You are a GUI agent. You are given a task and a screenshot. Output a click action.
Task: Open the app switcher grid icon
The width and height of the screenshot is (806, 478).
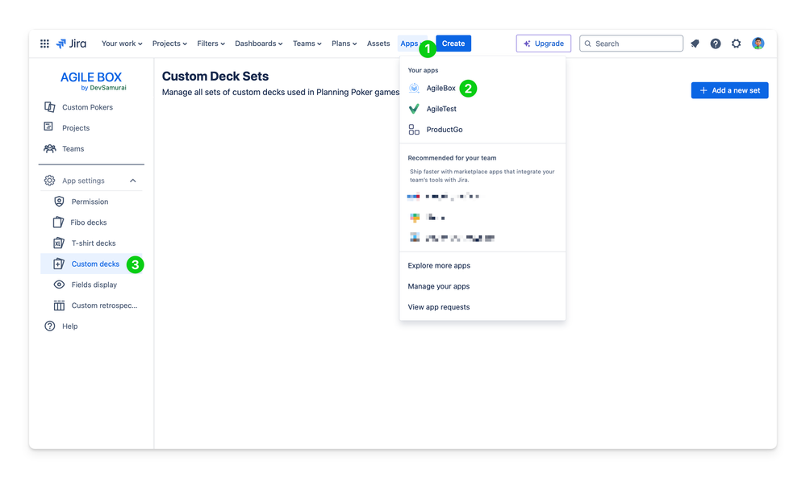44,44
